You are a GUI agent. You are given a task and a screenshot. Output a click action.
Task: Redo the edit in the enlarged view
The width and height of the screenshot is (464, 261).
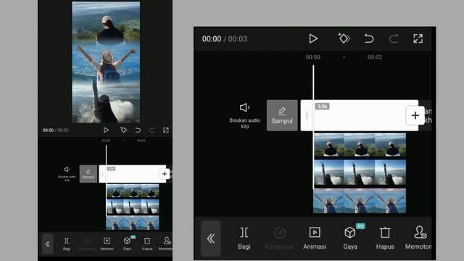tap(394, 38)
